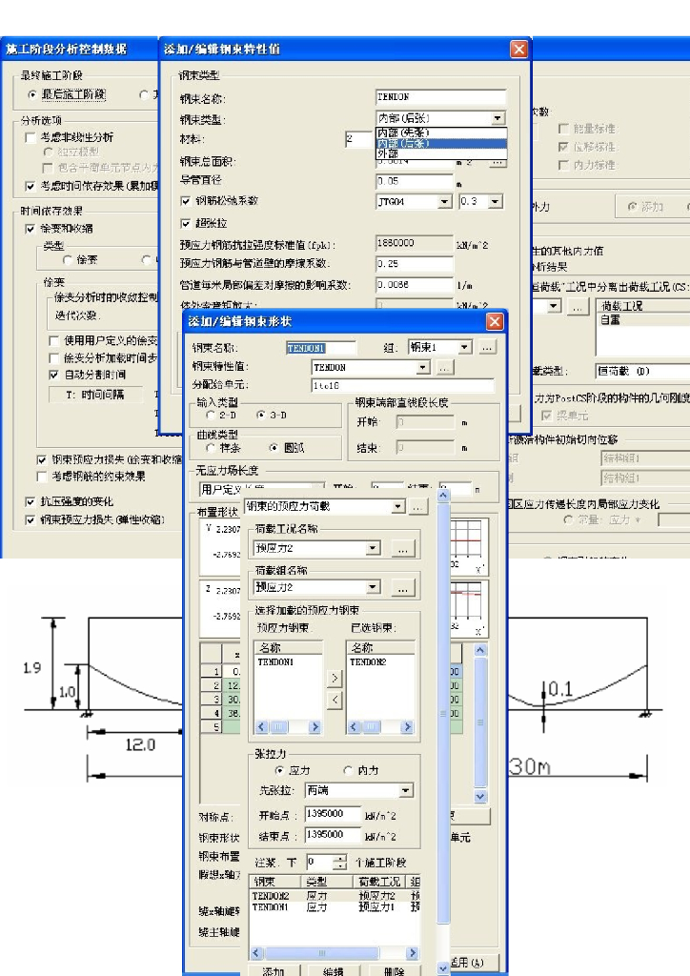
Task: Open the 0.3 relaxation coefficient dropdown
Action: pyautogui.click(x=496, y=202)
